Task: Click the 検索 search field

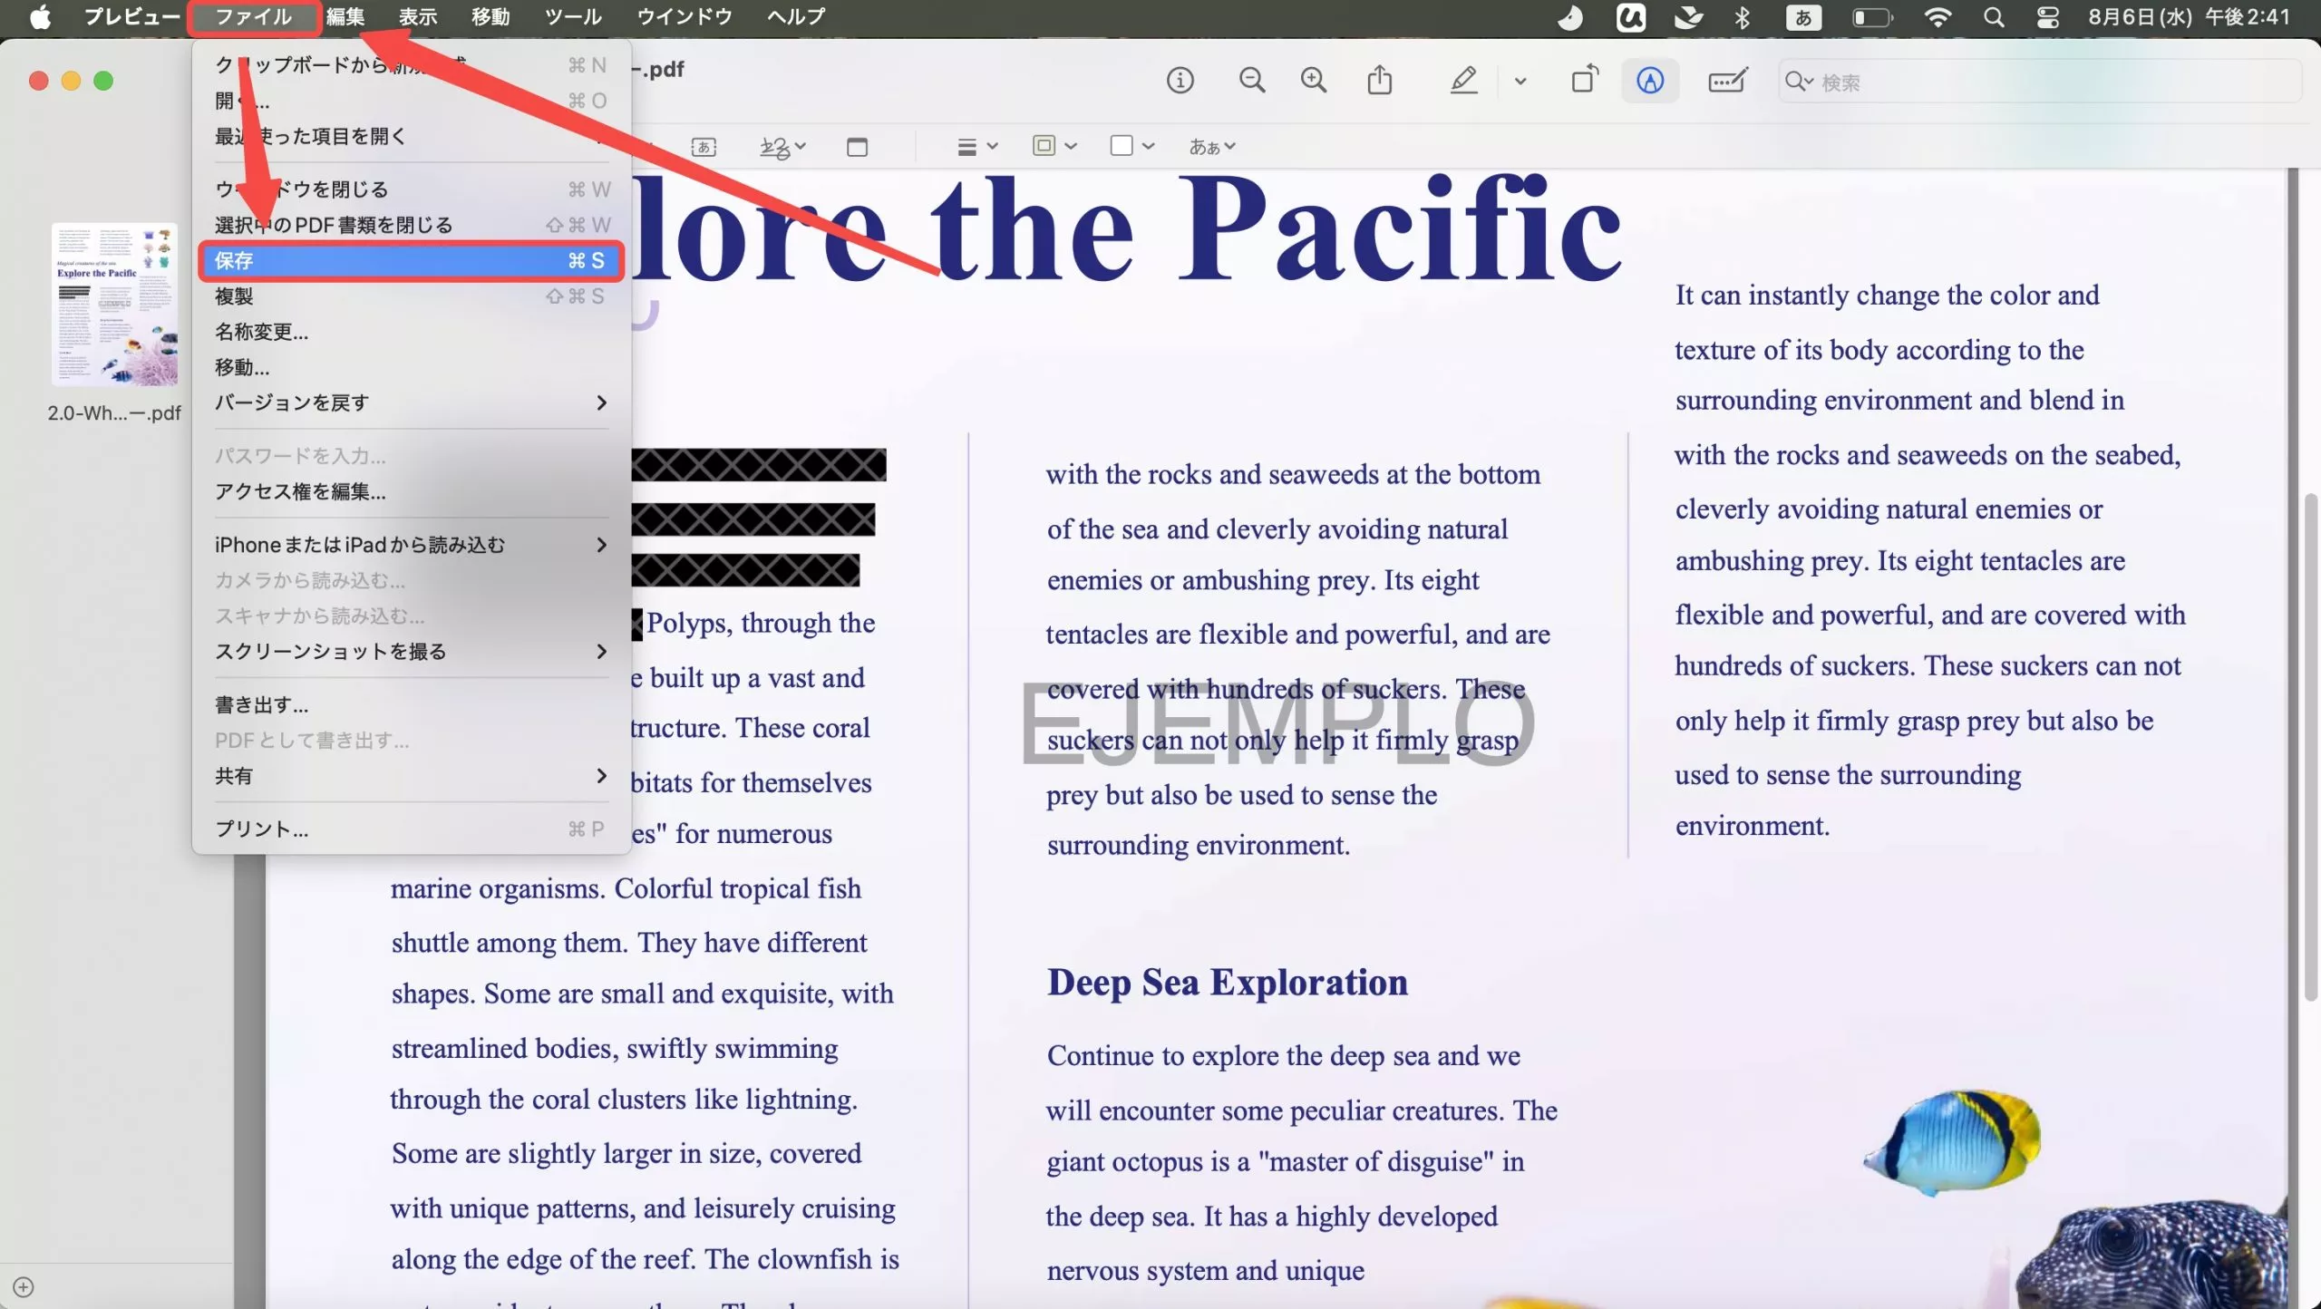Action: pos(2040,82)
